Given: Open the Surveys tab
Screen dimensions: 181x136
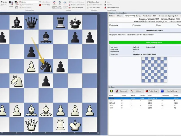Looking at the screenshot, I should [x=139, y=16].
